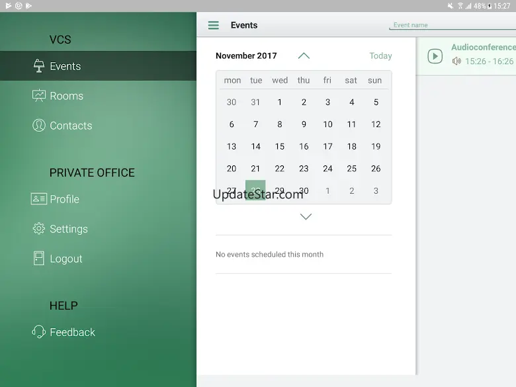Click the Events podium icon in sidebar
Viewport: 516px width, 387px height.
[39, 65]
